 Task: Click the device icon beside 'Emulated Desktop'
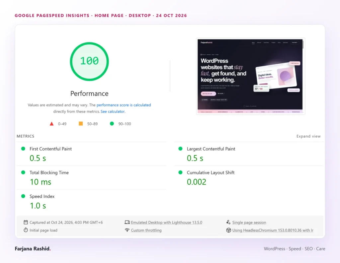[127, 222]
